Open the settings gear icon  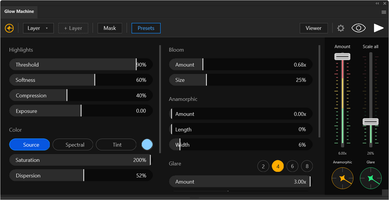tap(340, 28)
